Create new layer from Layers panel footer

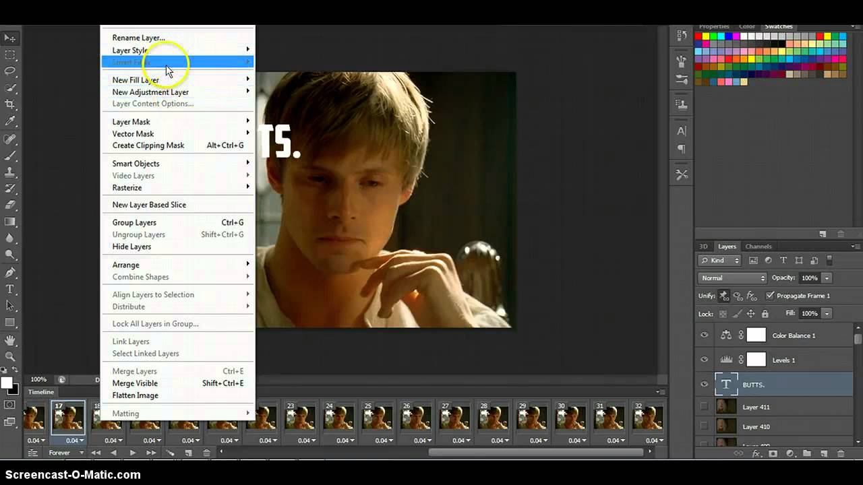[824, 454]
